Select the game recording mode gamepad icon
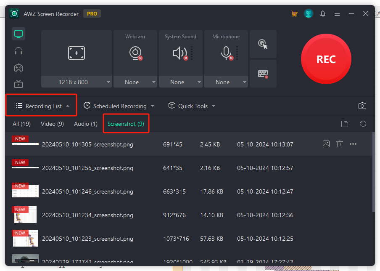380x271 pixels. [18, 67]
